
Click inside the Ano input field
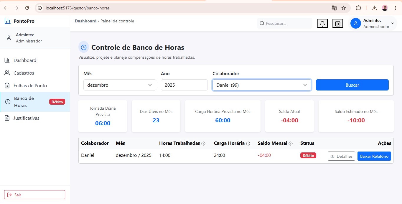tap(184, 85)
